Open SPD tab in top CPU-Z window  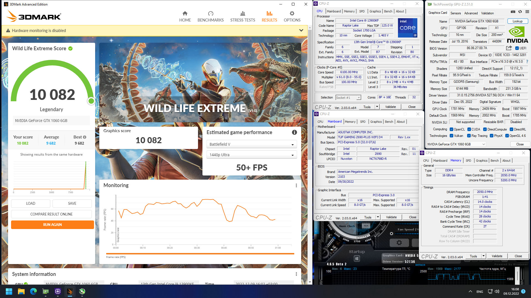tap(362, 11)
